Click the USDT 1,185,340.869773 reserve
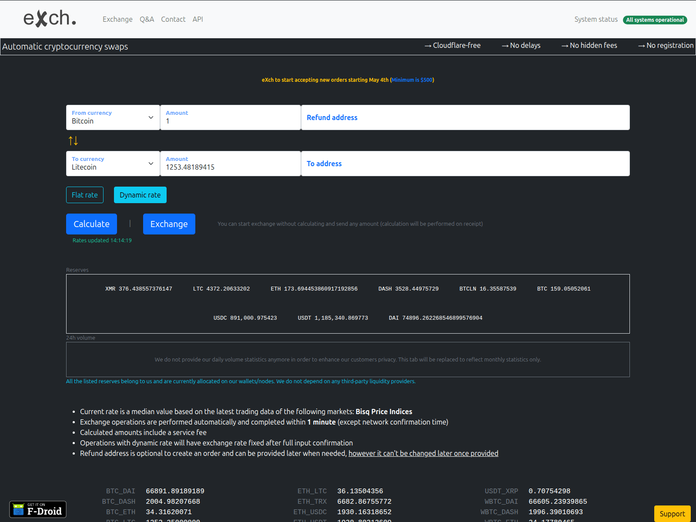This screenshot has width=696, height=522. point(333,318)
